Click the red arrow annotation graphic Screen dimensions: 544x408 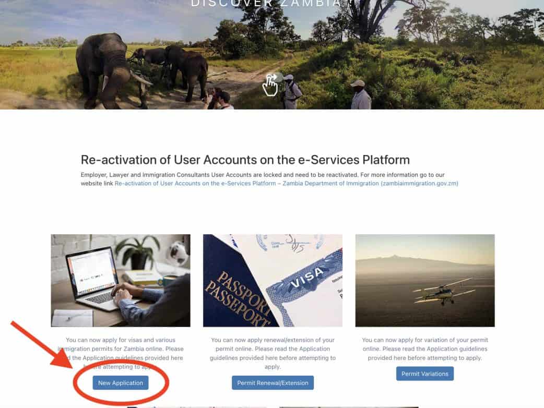(42, 344)
